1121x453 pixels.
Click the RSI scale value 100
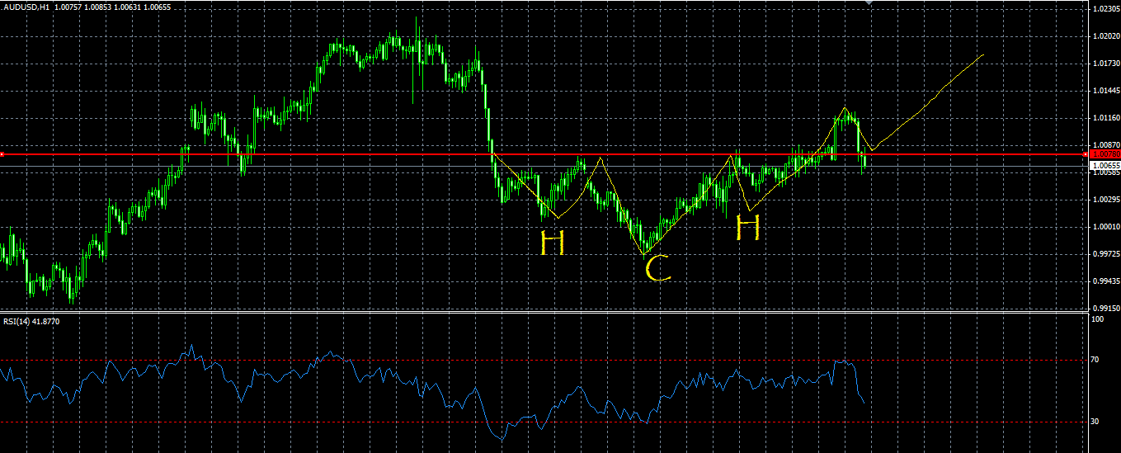(1097, 319)
